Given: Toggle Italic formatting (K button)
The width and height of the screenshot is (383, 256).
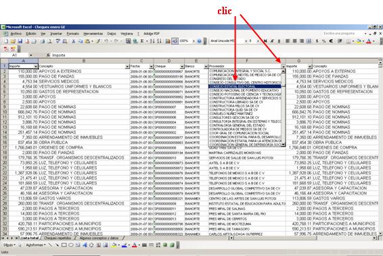Looking at the screenshot, I should tap(272, 41).
